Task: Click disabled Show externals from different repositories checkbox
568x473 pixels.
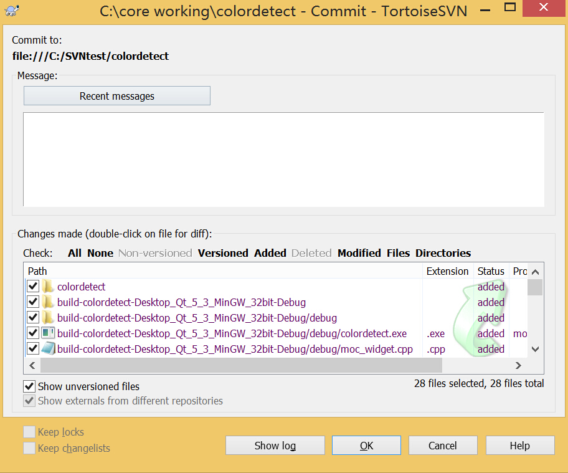Action: 29,401
